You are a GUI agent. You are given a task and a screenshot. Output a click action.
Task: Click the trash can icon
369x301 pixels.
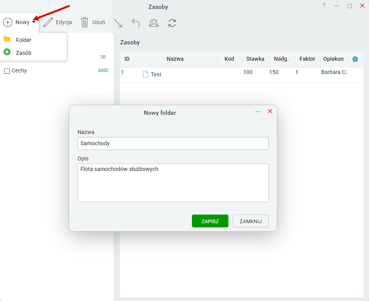85,23
